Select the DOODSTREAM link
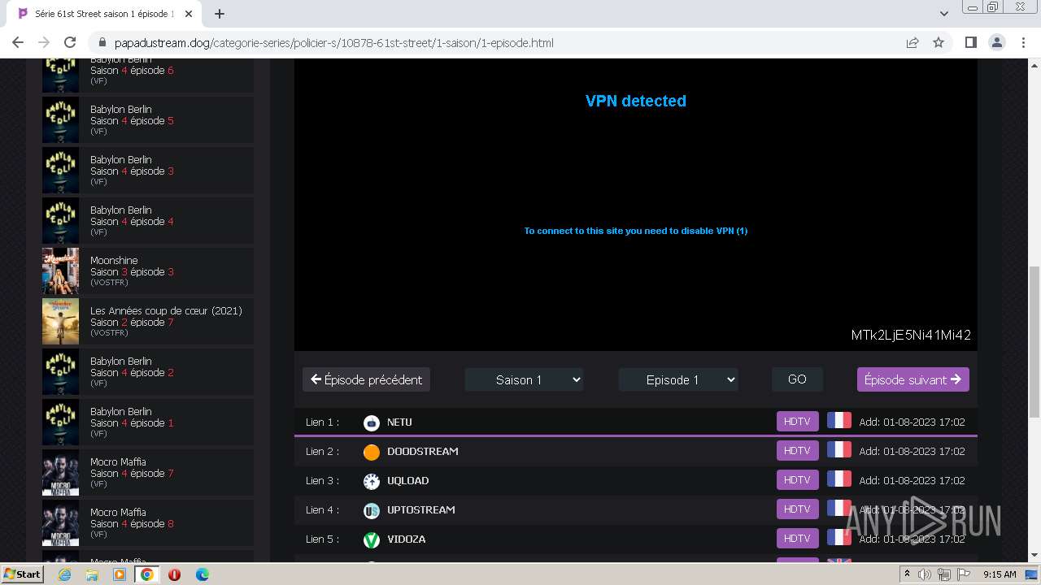 pos(636,452)
